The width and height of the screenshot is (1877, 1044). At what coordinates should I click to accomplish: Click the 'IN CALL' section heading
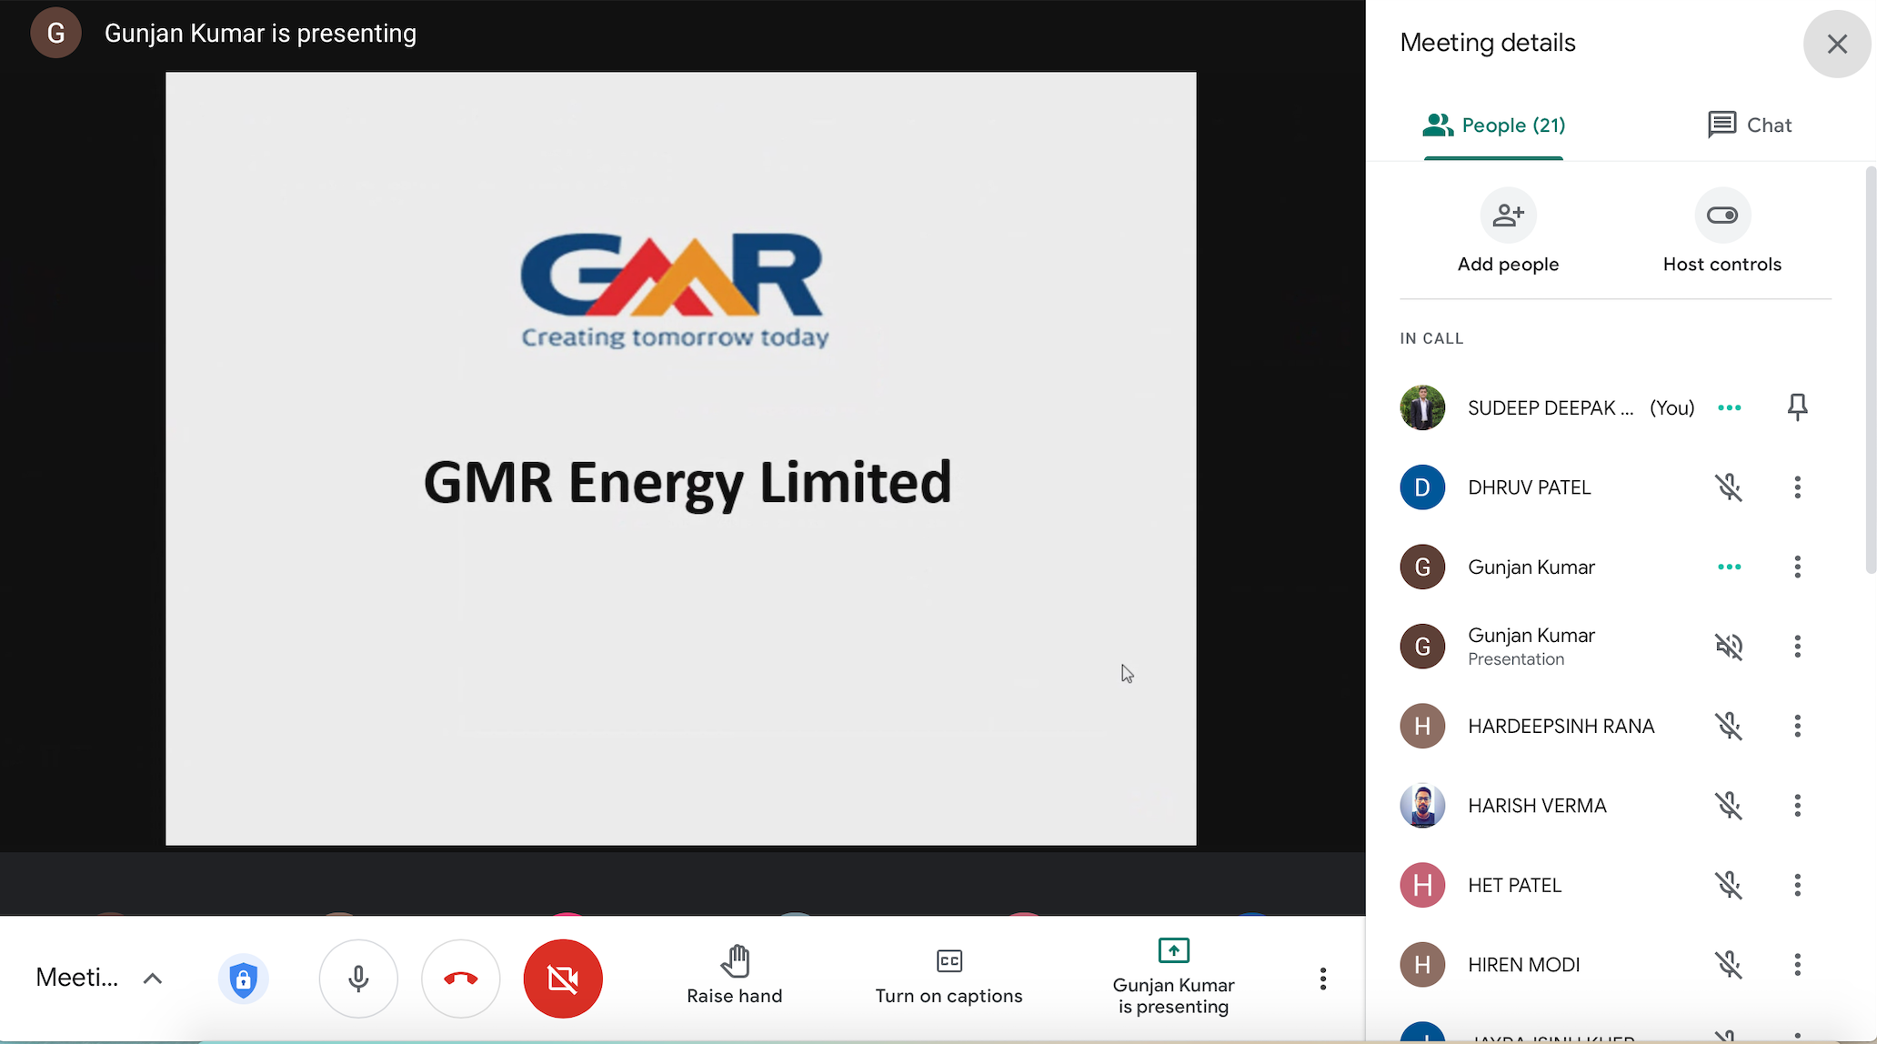(x=1431, y=338)
